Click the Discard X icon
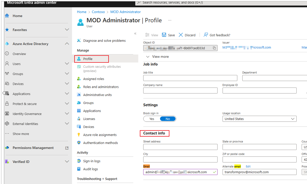Viewport: 307px width, 184px height. [181, 35]
